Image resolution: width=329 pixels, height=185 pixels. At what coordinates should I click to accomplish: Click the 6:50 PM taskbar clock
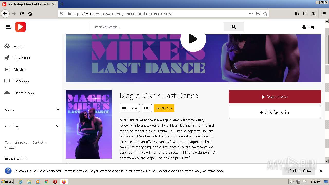(x=316, y=182)
